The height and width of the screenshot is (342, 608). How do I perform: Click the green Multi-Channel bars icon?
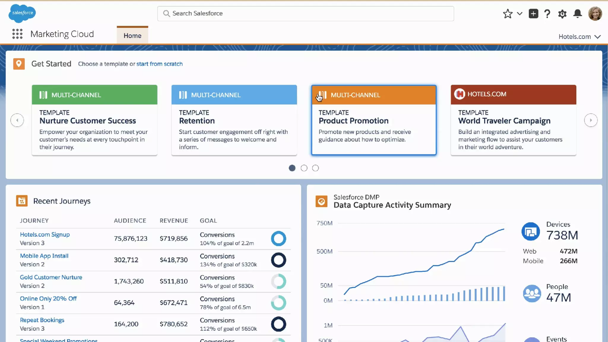(x=43, y=95)
